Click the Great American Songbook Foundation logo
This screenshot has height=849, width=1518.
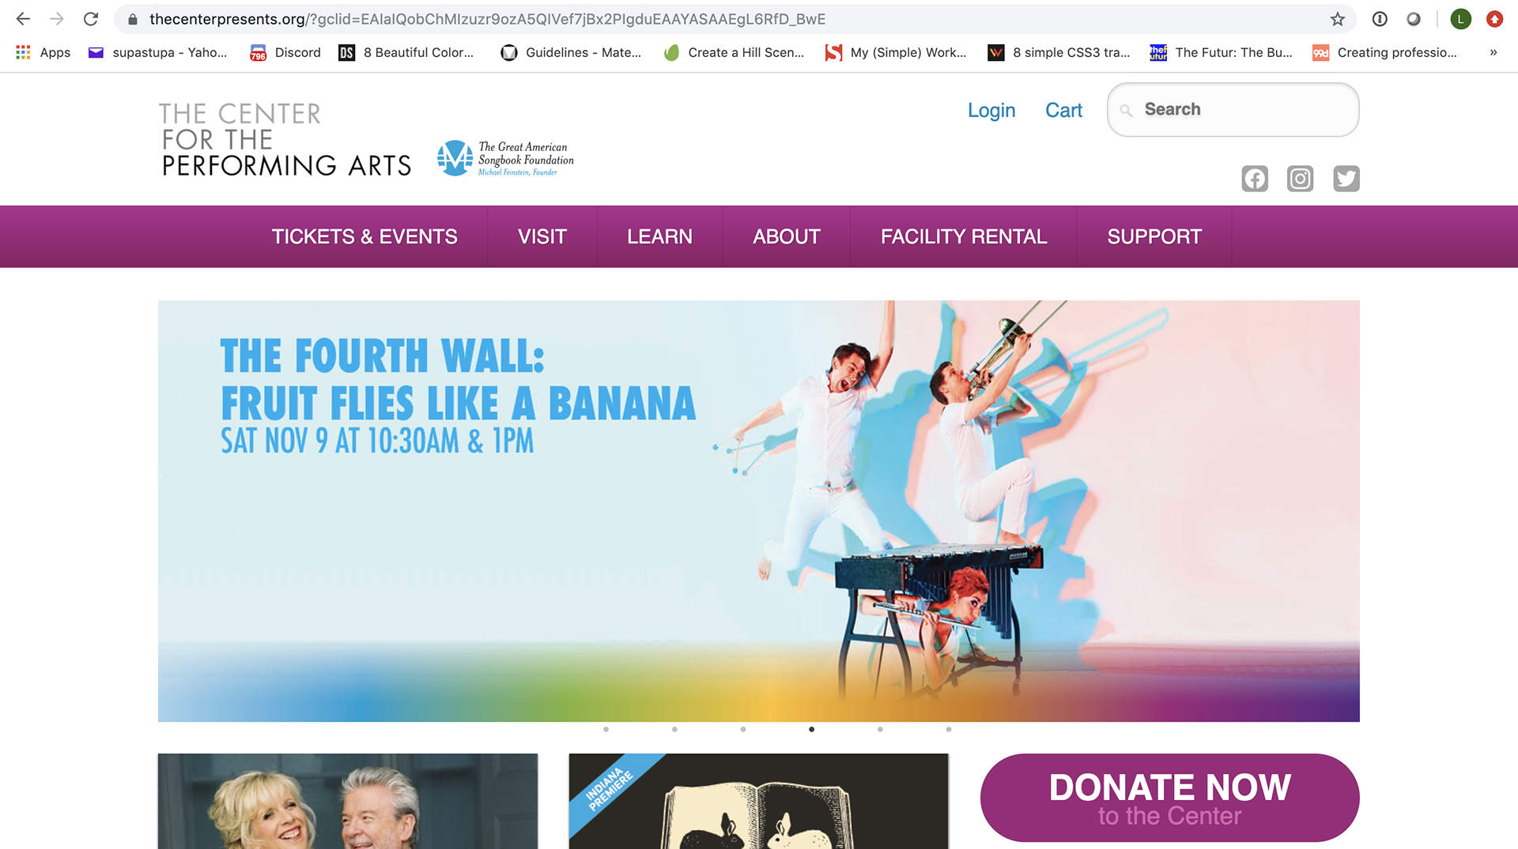(506, 158)
